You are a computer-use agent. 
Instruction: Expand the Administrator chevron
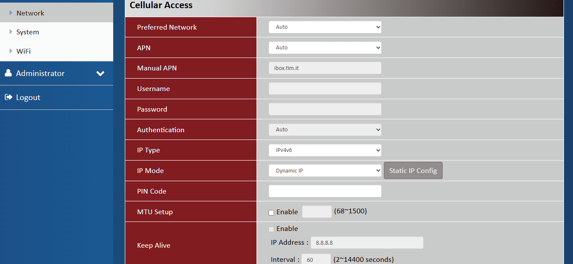[x=100, y=73]
